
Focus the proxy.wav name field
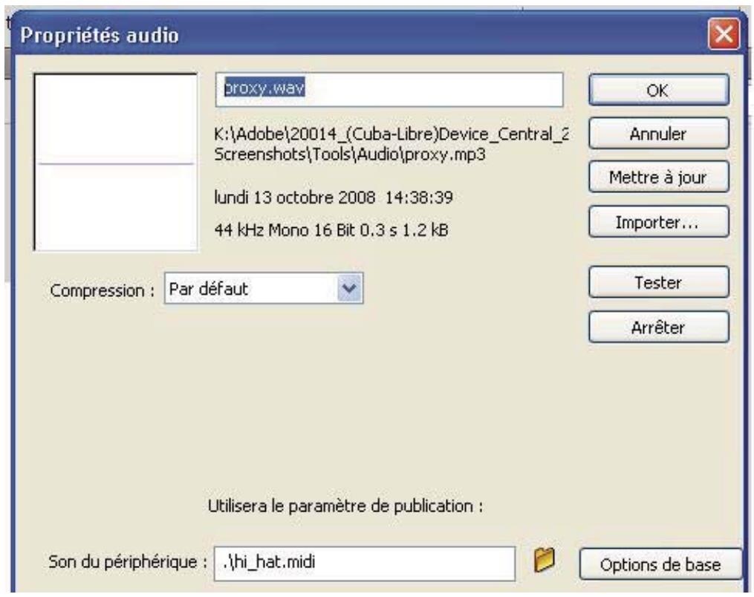click(389, 89)
